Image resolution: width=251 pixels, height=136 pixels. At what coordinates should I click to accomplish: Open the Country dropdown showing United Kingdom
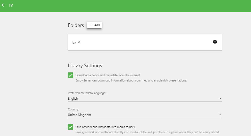tap(145, 115)
